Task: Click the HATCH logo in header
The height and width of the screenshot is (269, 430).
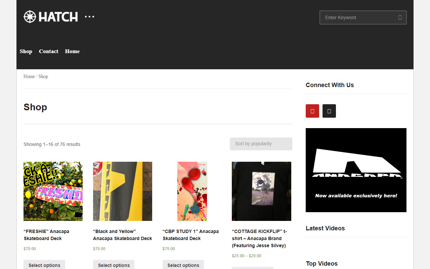Action: pyautogui.click(x=51, y=17)
